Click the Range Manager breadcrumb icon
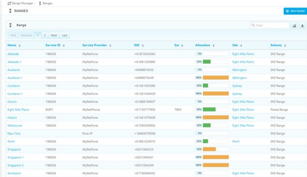The height and width of the screenshot is (177, 307). [x=9, y=3]
